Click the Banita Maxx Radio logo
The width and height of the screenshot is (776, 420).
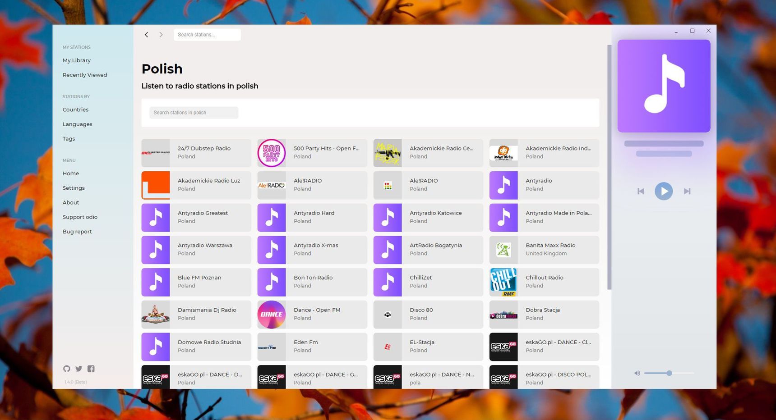503,250
